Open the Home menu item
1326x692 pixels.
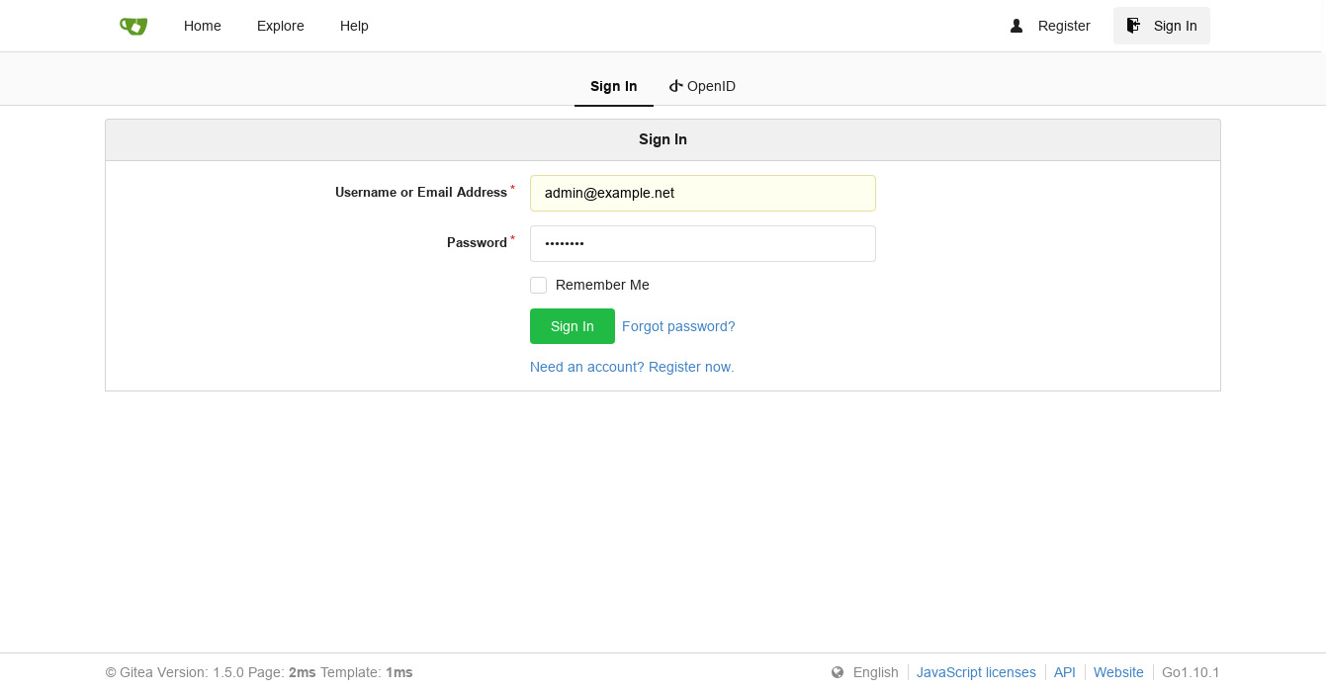[x=203, y=26]
